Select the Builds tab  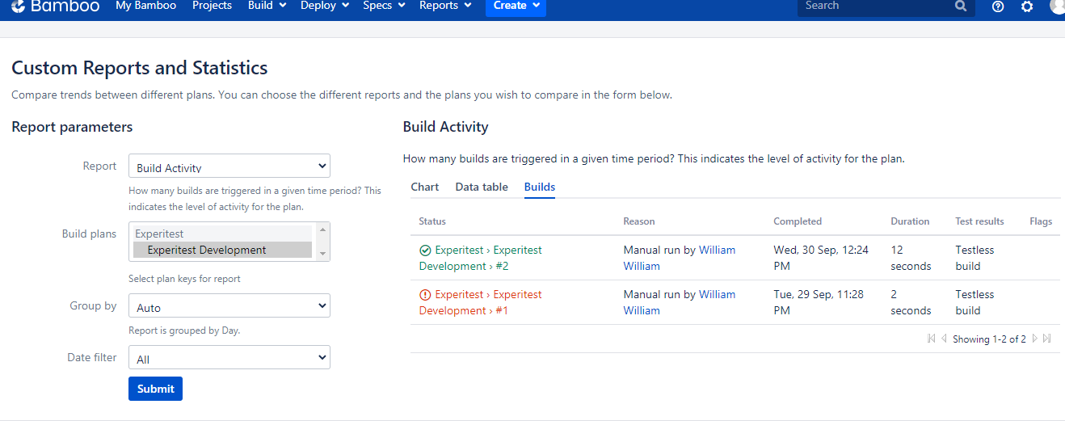tap(540, 187)
